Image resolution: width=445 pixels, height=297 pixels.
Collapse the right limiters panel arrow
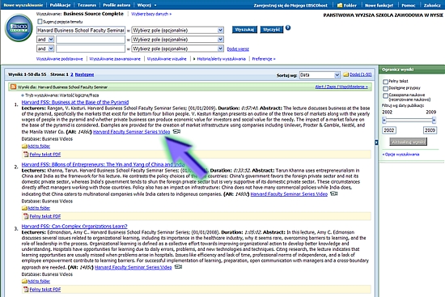coord(376,142)
